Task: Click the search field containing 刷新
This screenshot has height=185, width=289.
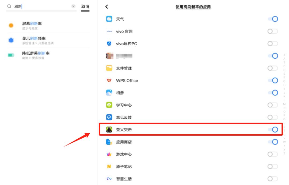Action: click(41, 6)
